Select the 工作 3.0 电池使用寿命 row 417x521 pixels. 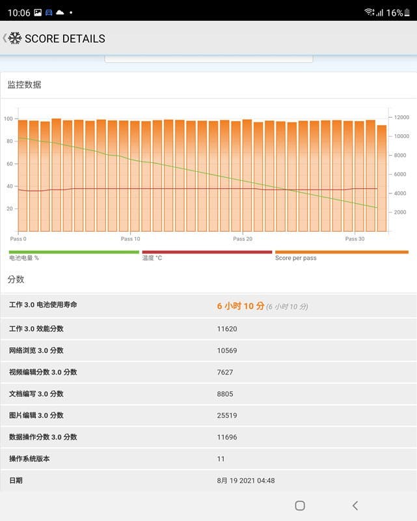click(208, 306)
